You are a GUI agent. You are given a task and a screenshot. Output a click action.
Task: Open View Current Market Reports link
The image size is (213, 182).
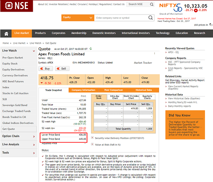(183, 87)
